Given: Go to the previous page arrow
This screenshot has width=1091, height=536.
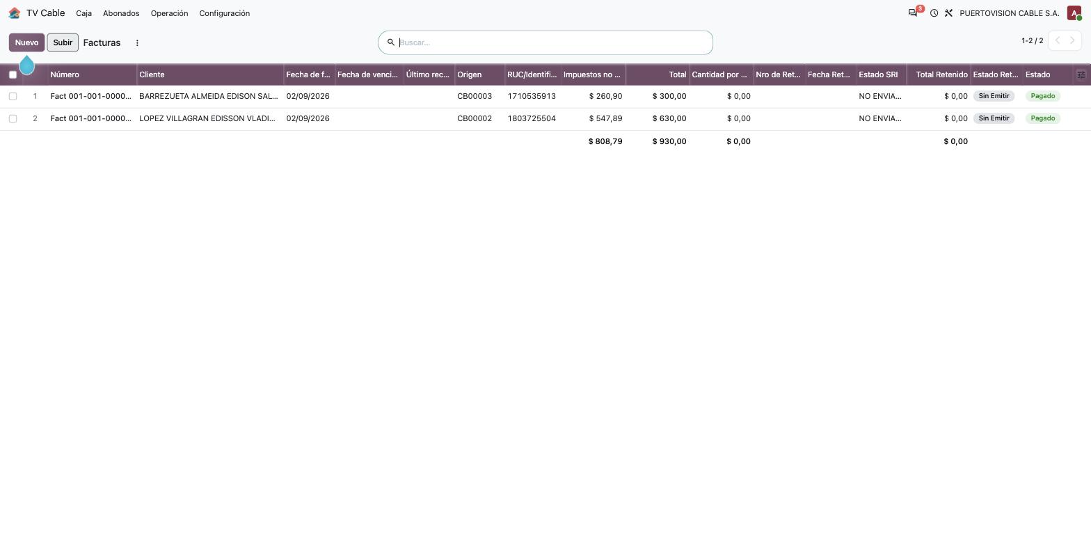Looking at the screenshot, I should [x=1057, y=40].
